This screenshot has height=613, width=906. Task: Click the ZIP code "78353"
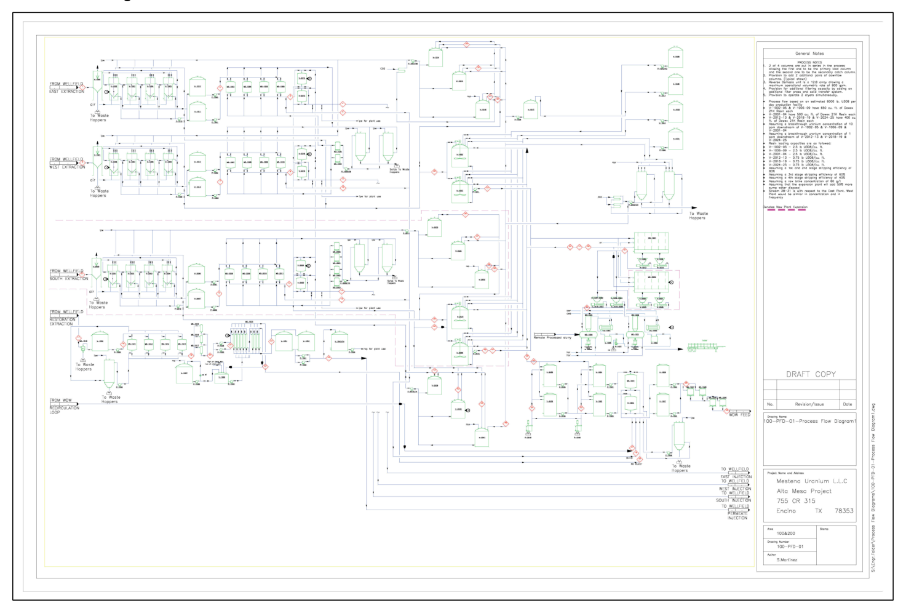[x=844, y=511]
